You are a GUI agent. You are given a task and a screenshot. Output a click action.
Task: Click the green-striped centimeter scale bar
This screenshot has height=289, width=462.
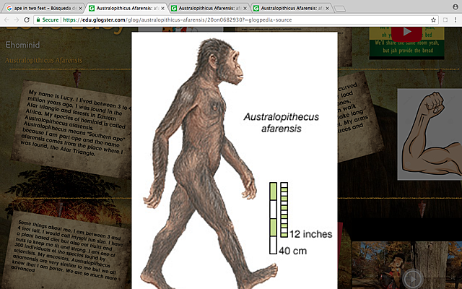coord(273,218)
